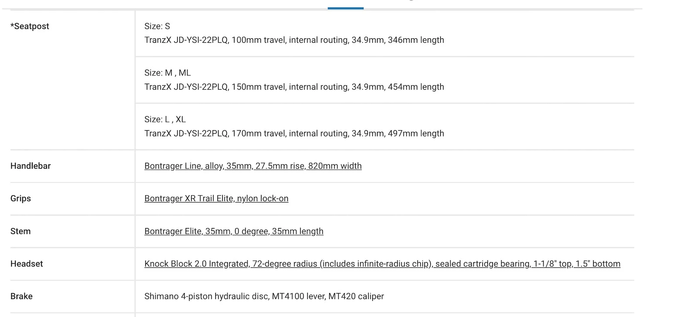
Task: Click the active tab's blue underline indicator
Action: (x=345, y=8)
